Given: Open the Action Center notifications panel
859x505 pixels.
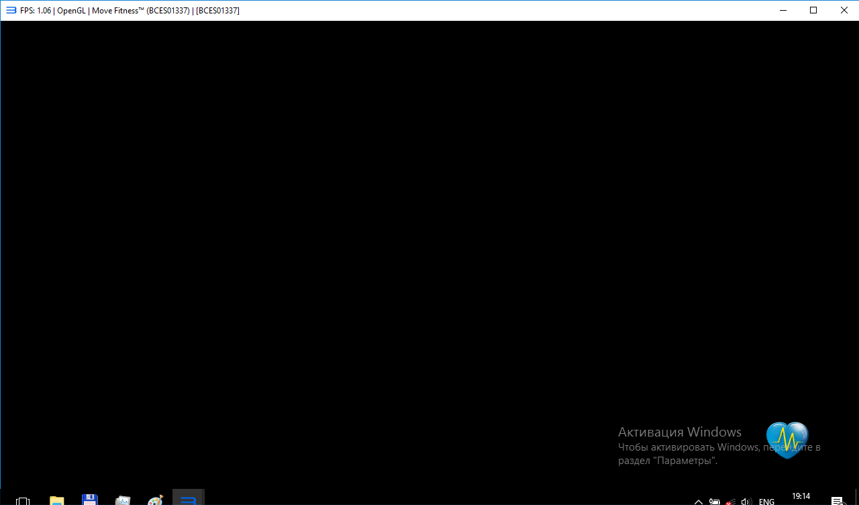Looking at the screenshot, I should [x=837, y=501].
